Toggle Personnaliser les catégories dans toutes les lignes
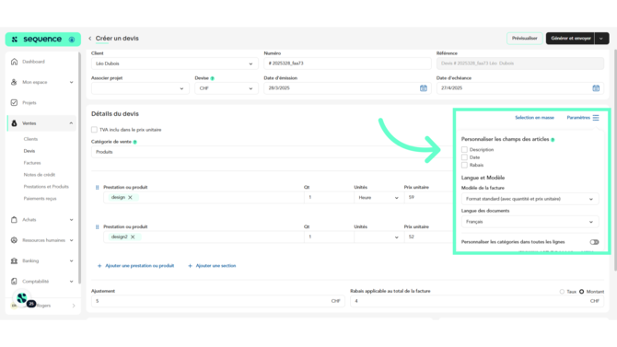 pyautogui.click(x=594, y=242)
